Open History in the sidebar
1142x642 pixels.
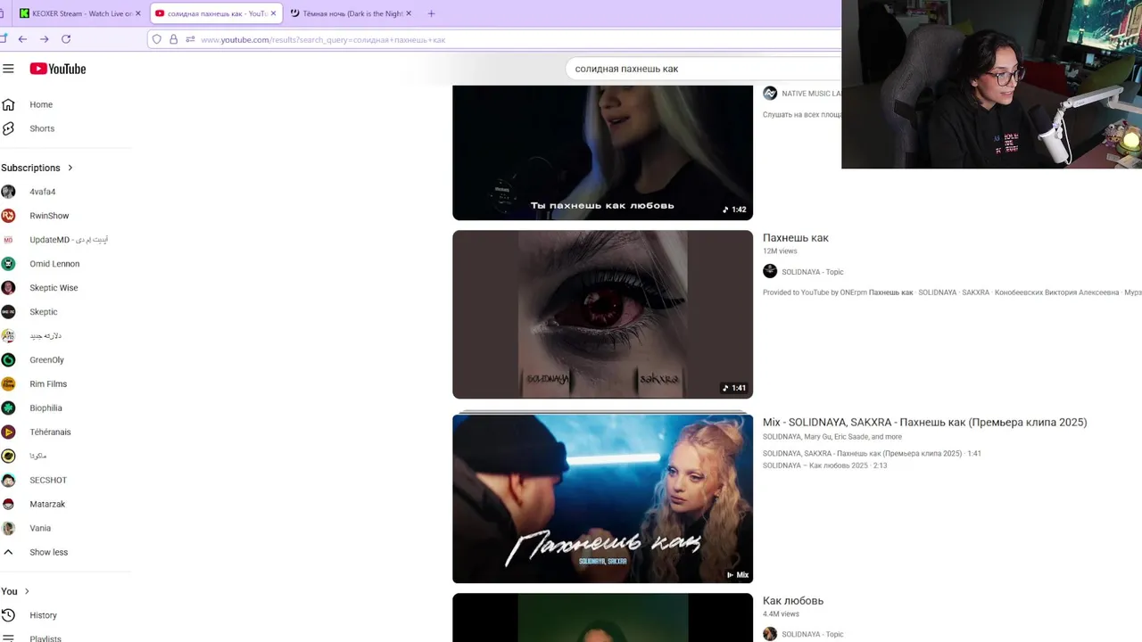[x=43, y=615]
